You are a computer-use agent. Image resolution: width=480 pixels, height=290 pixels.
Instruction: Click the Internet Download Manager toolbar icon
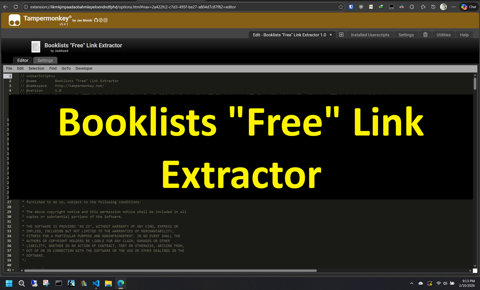tap(380, 7)
